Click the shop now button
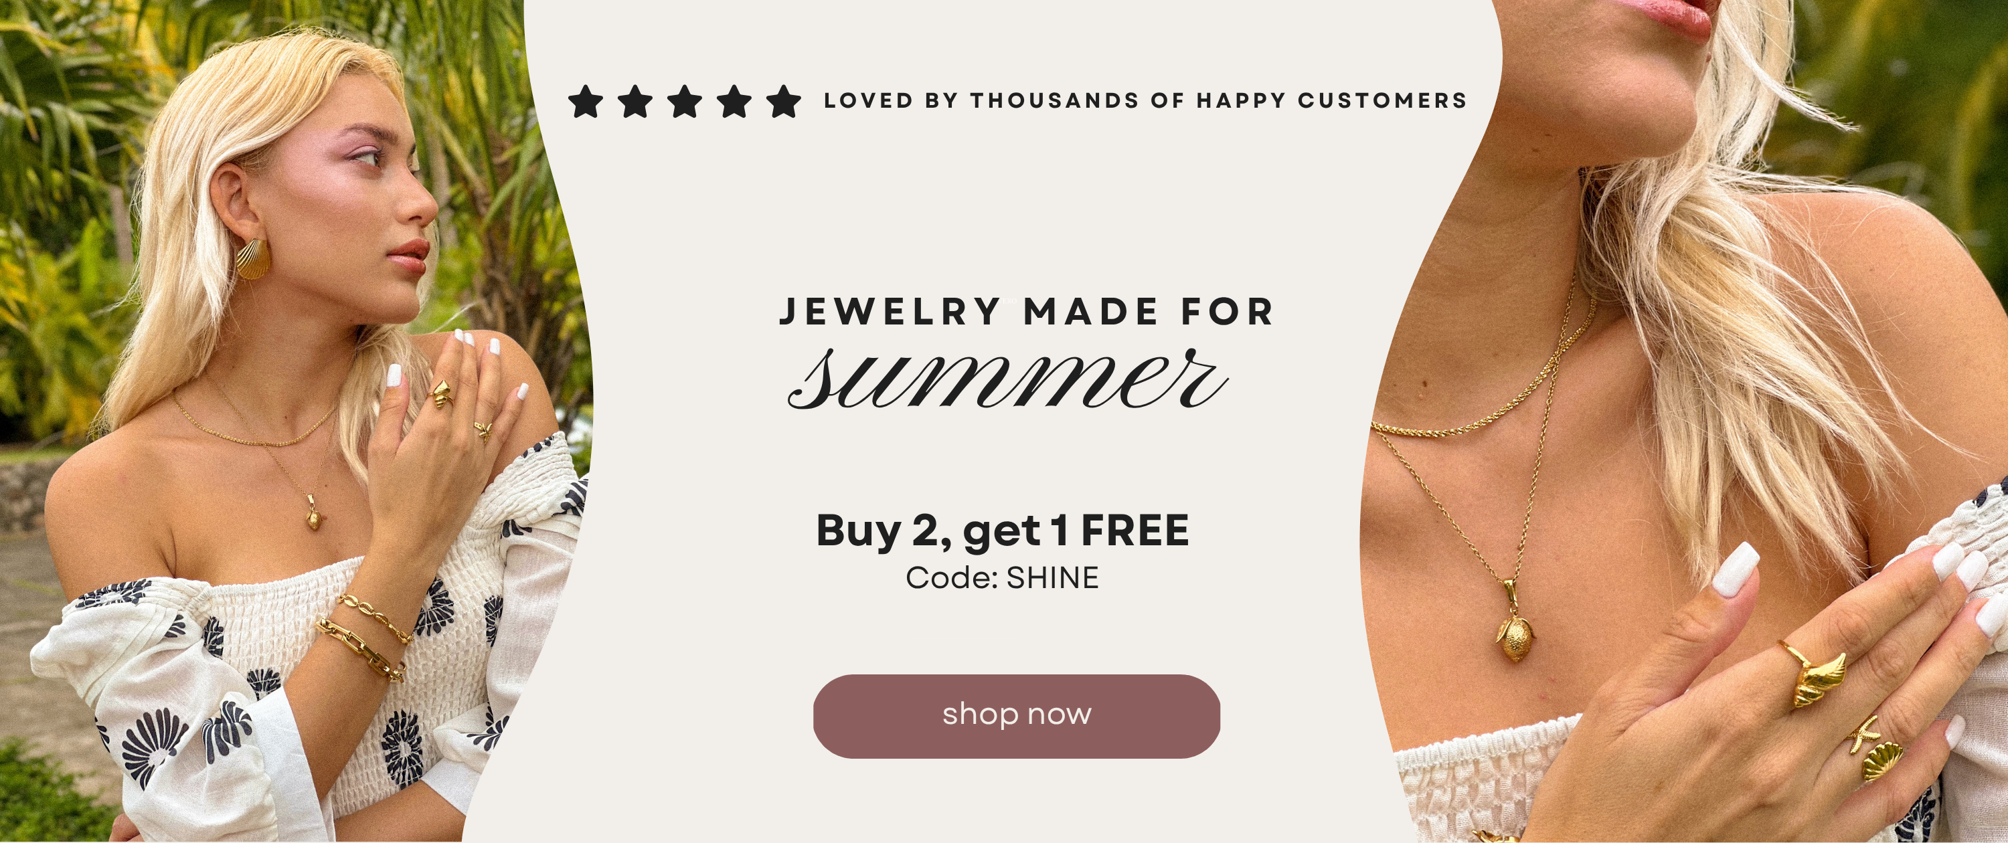This screenshot has width=2008, height=843. pyautogui.click(x=1017, y=716)
